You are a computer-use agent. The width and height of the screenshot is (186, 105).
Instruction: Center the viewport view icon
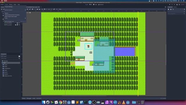pos(30,13)
